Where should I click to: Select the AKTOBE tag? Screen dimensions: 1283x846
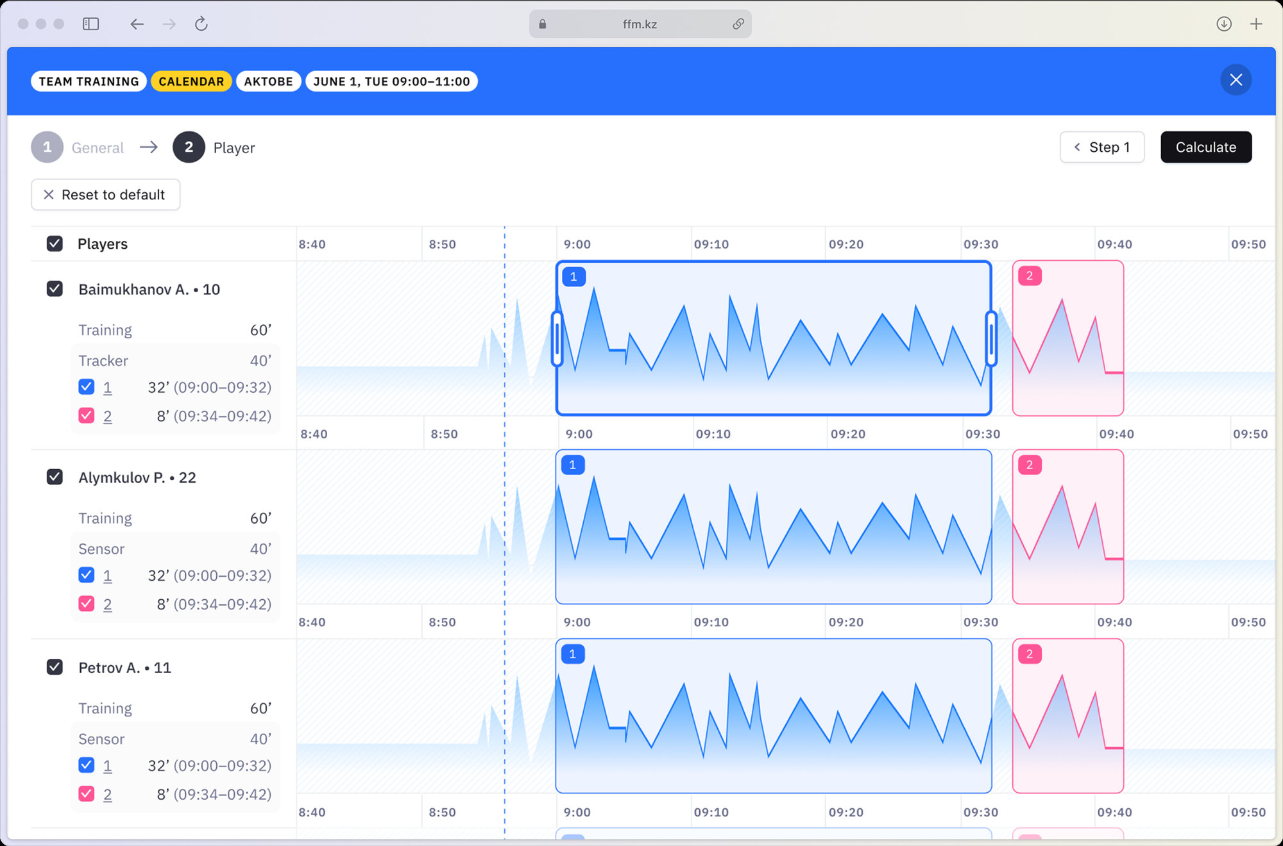tap(268, 81)
